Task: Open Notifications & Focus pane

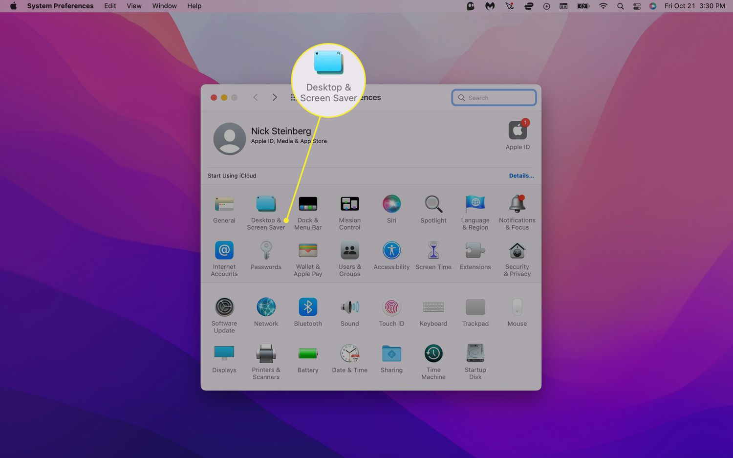Action: coord(517,212)
